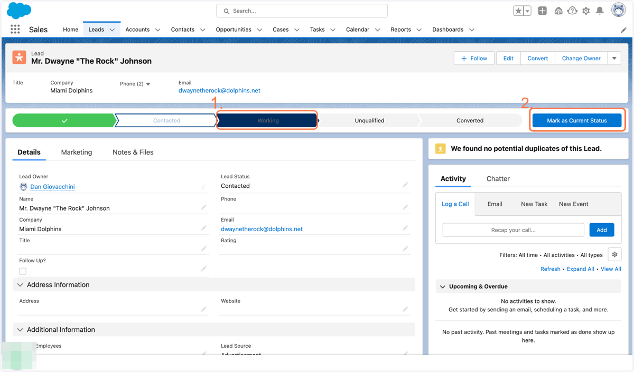The image size is (634, 372).
Task: Select the Converted path stage
Action: click(470, 121)
